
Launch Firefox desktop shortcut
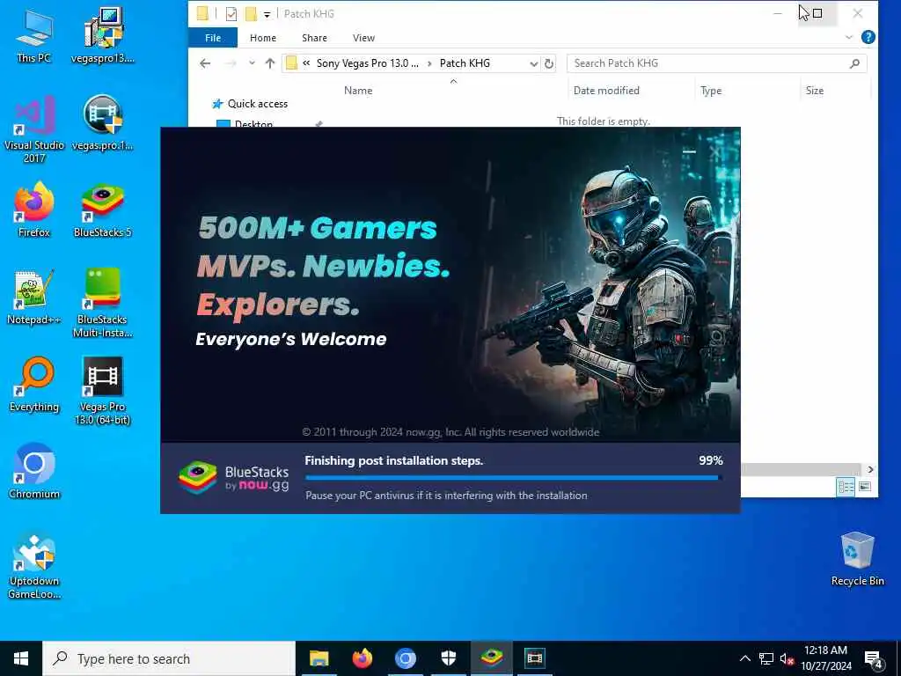[x=34, y=209]
